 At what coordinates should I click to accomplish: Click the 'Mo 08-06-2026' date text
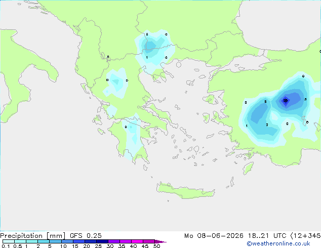214,236
